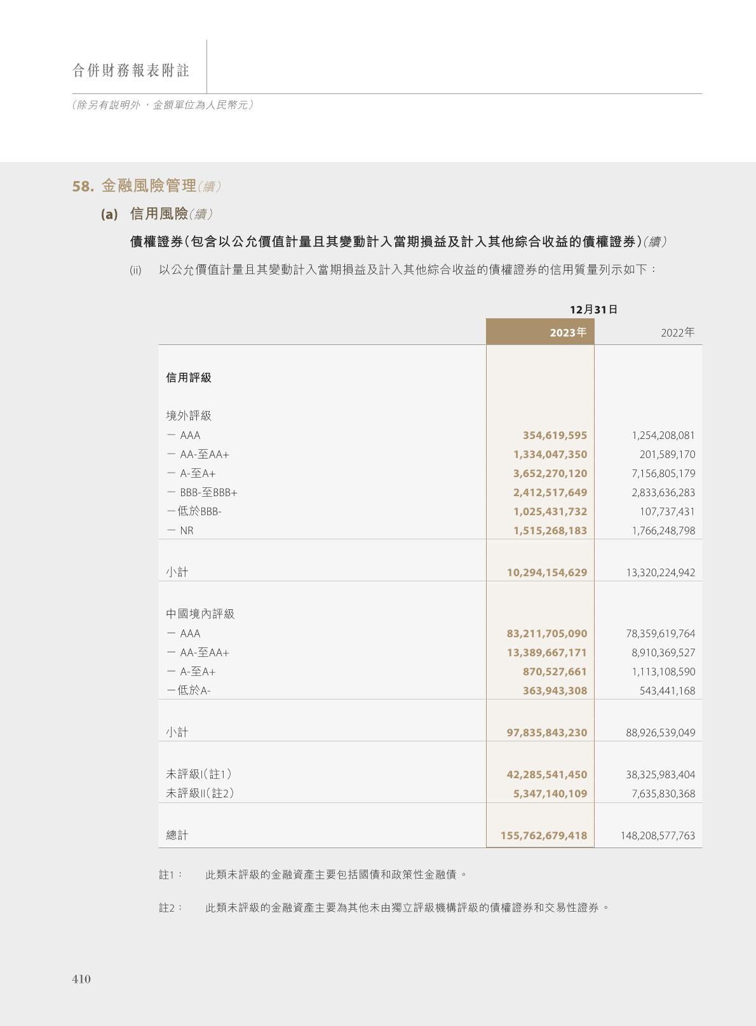
Task: Select the subtotal value 10,294,154,629
Action: click(x=546, y=572)
